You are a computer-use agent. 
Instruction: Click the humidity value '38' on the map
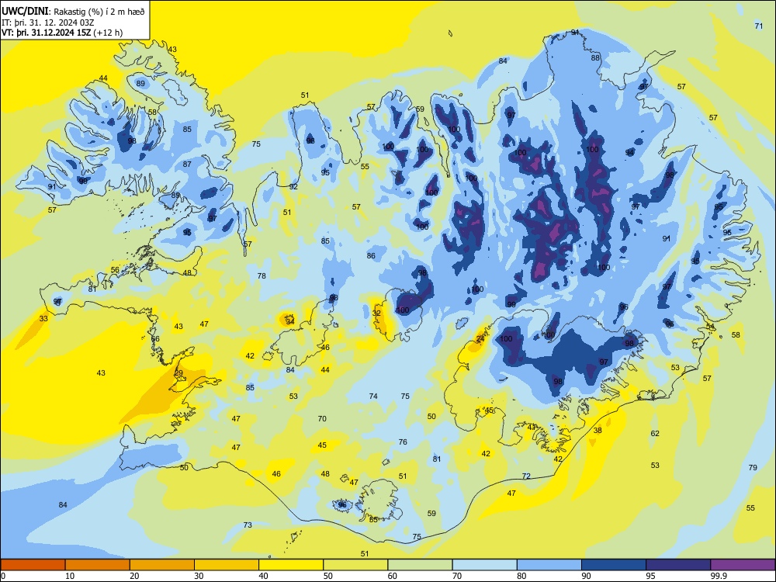pyautogui.click(x=598, y=431)
